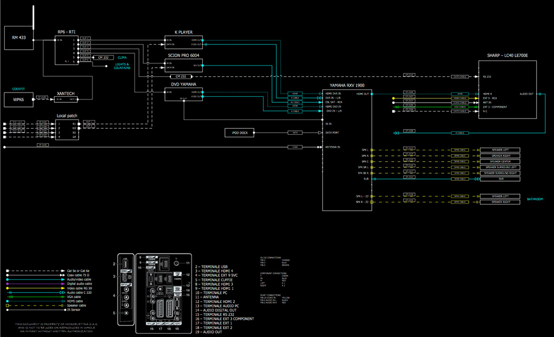
Task: Select the DATA PORT input on Yamaha RXV
Action: tap(332, 133)
